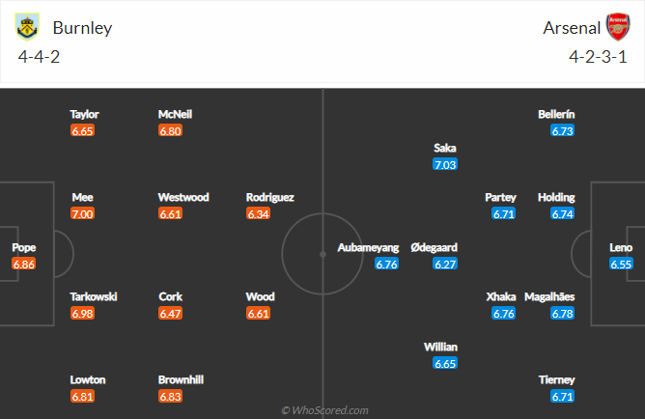645x419 pixels.
Task: Open the Arsenal team name link
Action: click(x=570, y=28)
